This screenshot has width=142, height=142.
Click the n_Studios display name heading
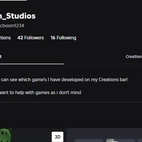point(18,16)
